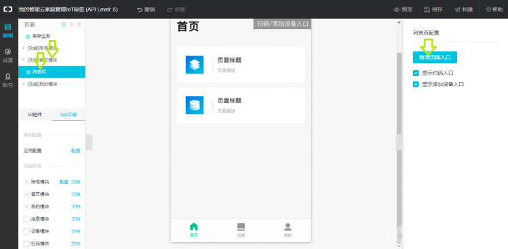This screenshot has width=508, height=249.
Task: Click 保存 (save) in top bar
Action: 433,9
